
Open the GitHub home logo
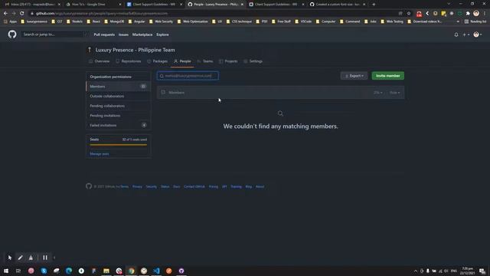(x=12, y=34)
